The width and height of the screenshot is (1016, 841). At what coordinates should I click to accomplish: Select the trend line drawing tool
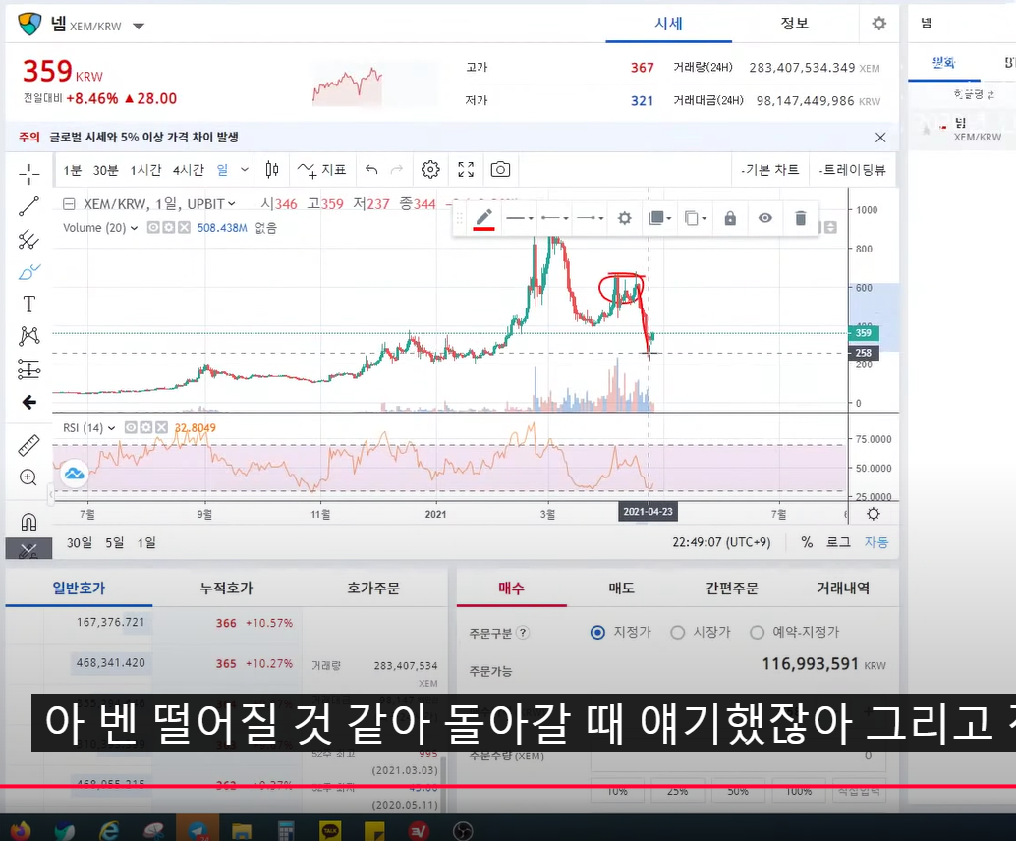[28, 206]
